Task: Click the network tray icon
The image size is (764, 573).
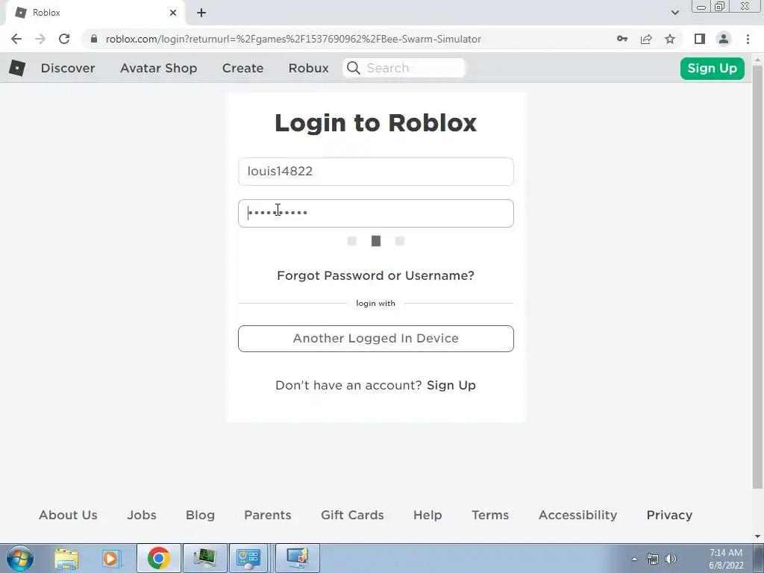Action: click(652, 559)
